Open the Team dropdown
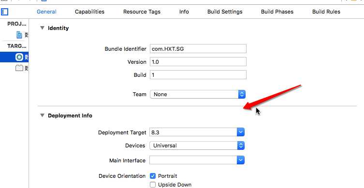Screen dimensions: 364x188 (198, 94)
